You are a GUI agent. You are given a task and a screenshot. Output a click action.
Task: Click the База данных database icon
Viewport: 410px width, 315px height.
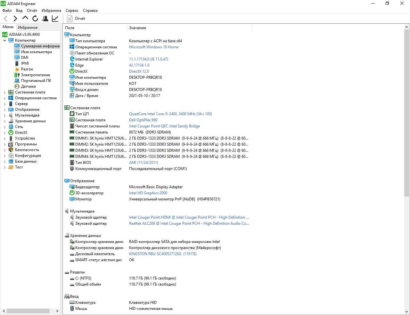point(11,161)
